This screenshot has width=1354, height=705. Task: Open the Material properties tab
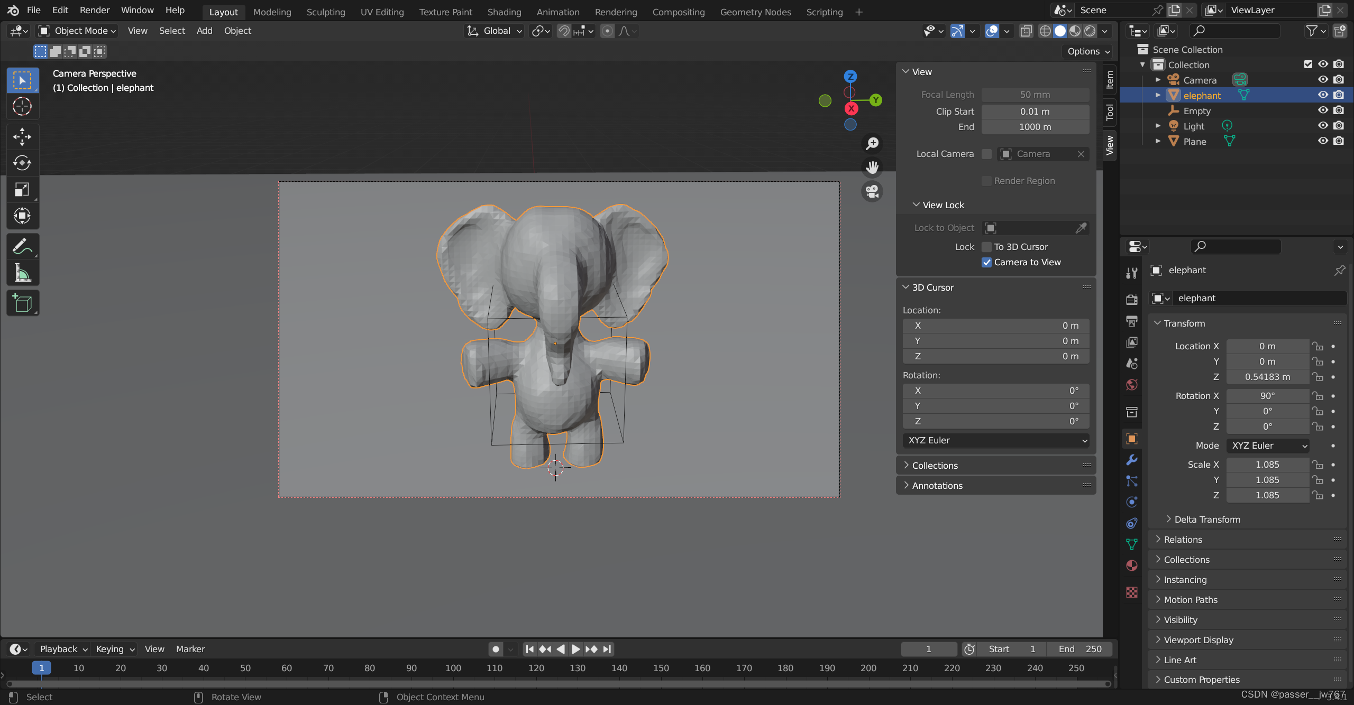[1132, 565]
